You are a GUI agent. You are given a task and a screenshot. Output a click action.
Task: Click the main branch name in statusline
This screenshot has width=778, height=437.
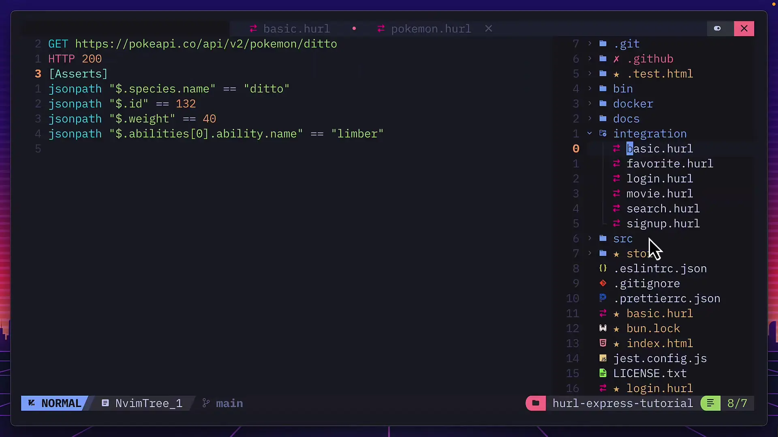[229, 403]
